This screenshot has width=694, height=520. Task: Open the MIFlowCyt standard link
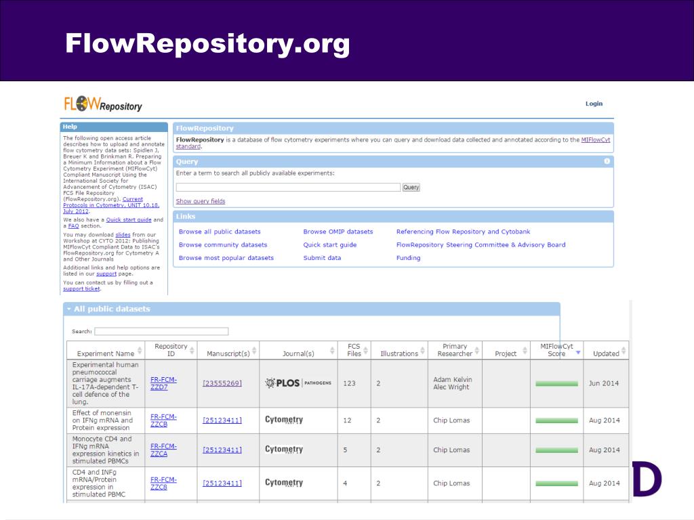pos(595,139)
